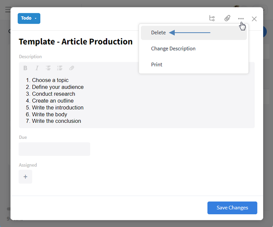Select Print from the options menu
The image size is (273, 227).
pos(157,65)
